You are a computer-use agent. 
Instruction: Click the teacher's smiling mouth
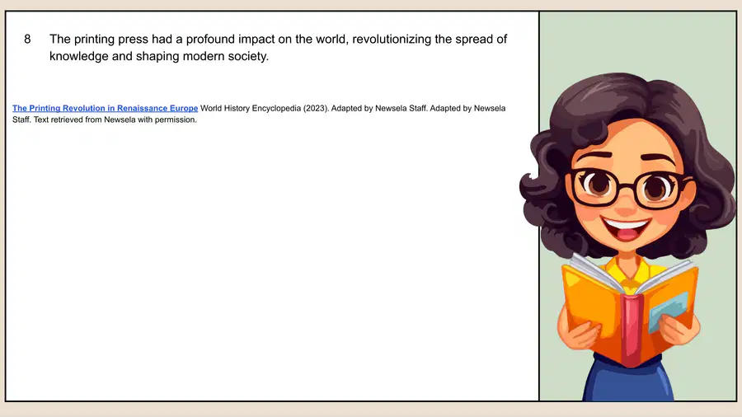(626, 229)
